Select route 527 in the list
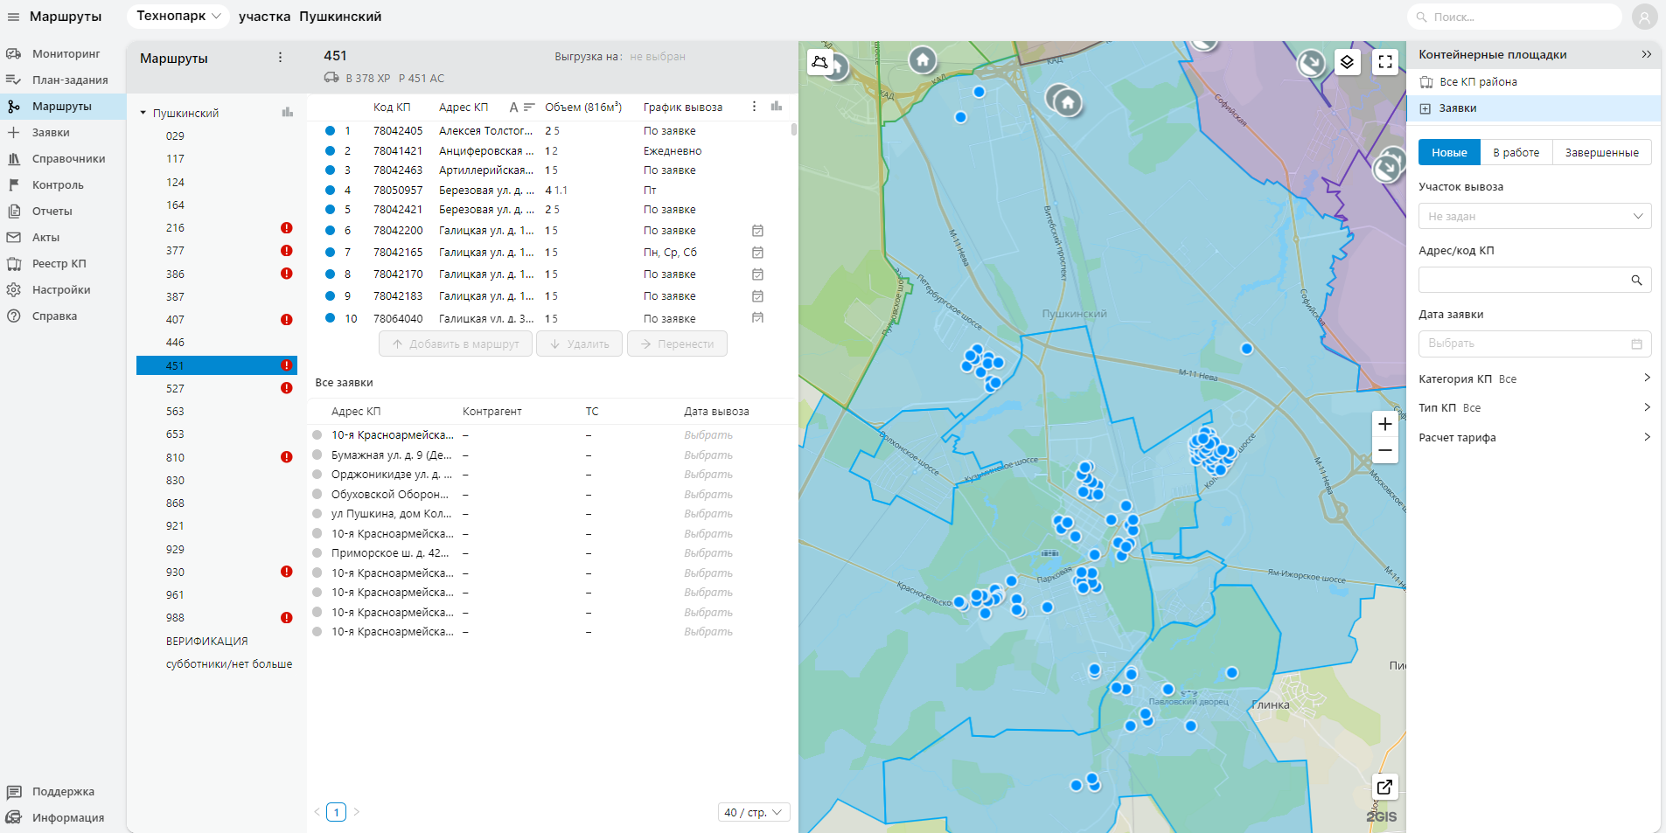Viewport: 1666px width, 833px height. coord(176,388)
